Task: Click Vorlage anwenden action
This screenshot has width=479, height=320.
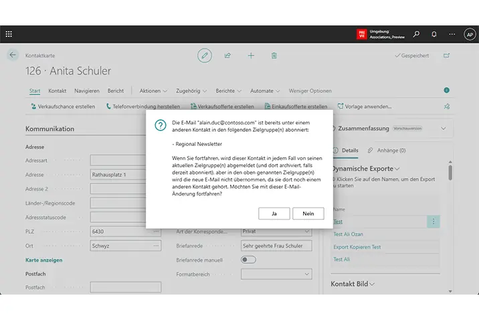Action: coord(365,106)
